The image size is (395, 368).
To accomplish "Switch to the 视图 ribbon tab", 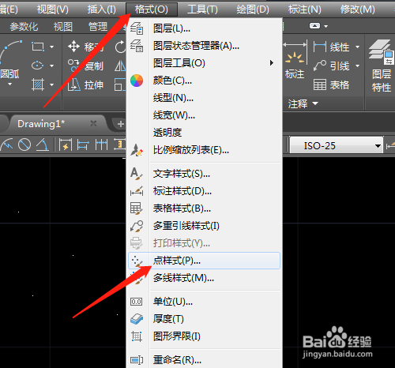I will (x=63, y=27).
